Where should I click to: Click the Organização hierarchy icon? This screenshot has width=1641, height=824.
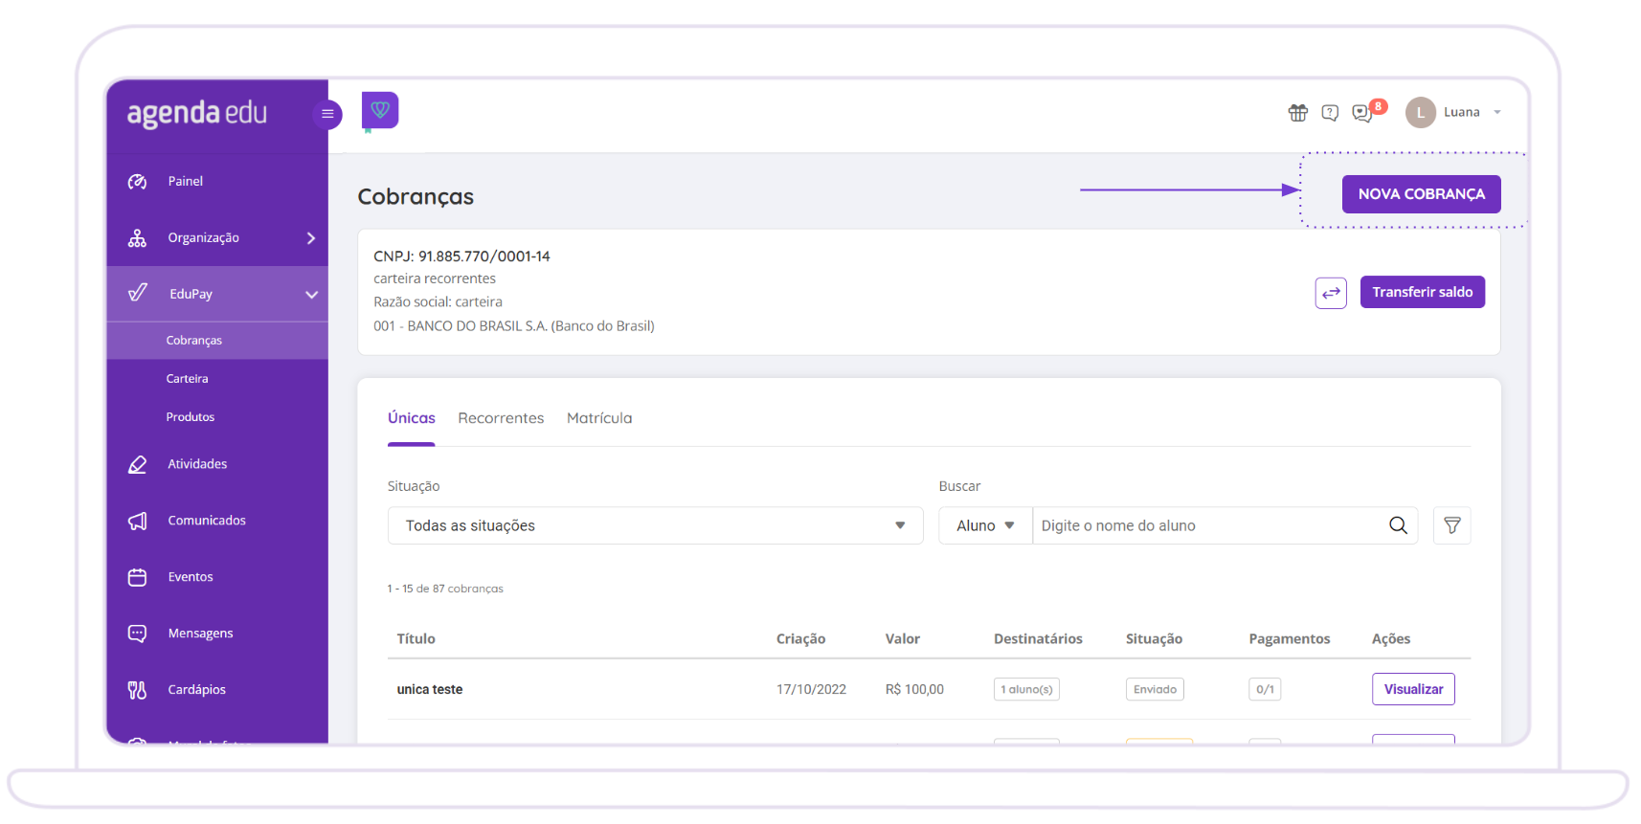(x=138, y=238)
